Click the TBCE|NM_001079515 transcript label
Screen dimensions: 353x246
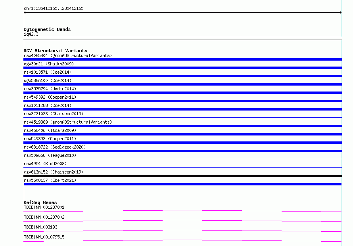tap(44, 237)
